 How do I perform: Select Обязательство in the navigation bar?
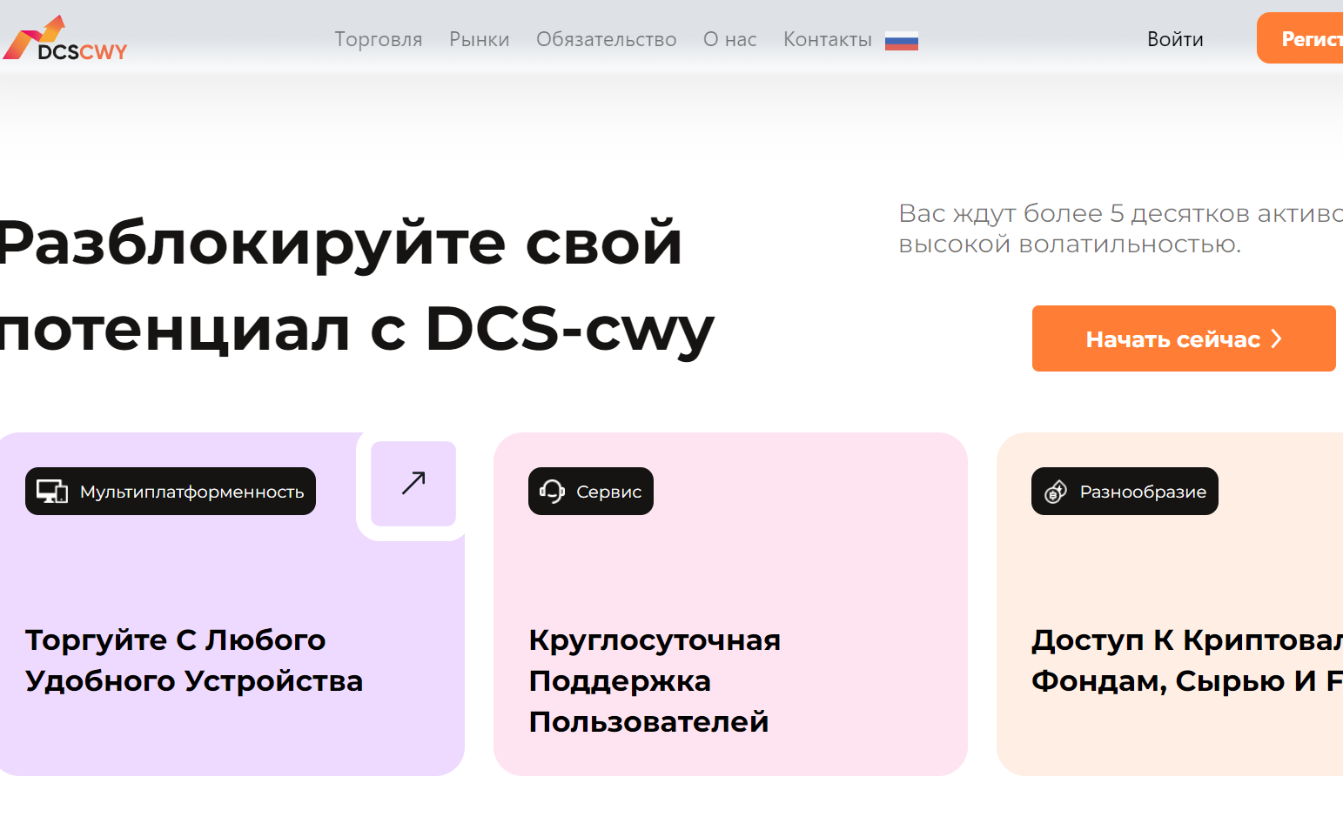606,40
